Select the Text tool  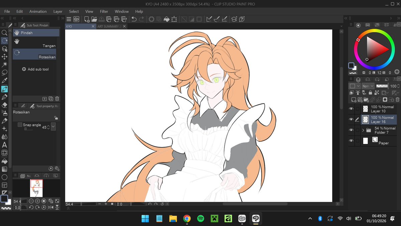tap(4, 145)
